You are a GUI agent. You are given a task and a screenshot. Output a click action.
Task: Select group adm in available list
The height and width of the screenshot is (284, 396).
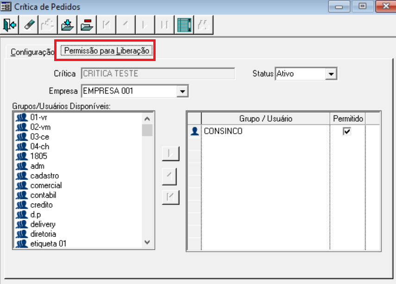[37, 166]
